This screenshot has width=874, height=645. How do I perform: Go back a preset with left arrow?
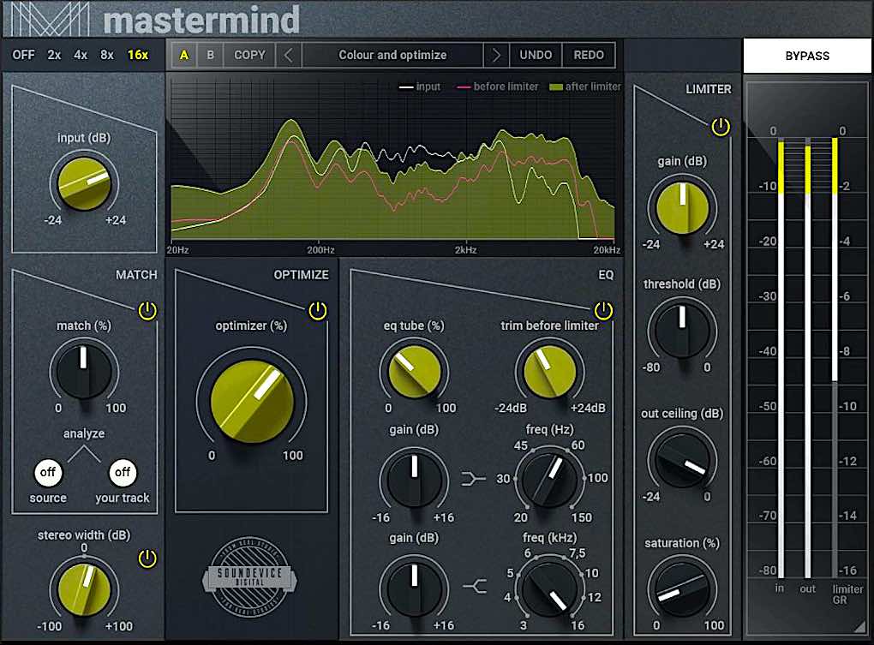click(288, 54)
